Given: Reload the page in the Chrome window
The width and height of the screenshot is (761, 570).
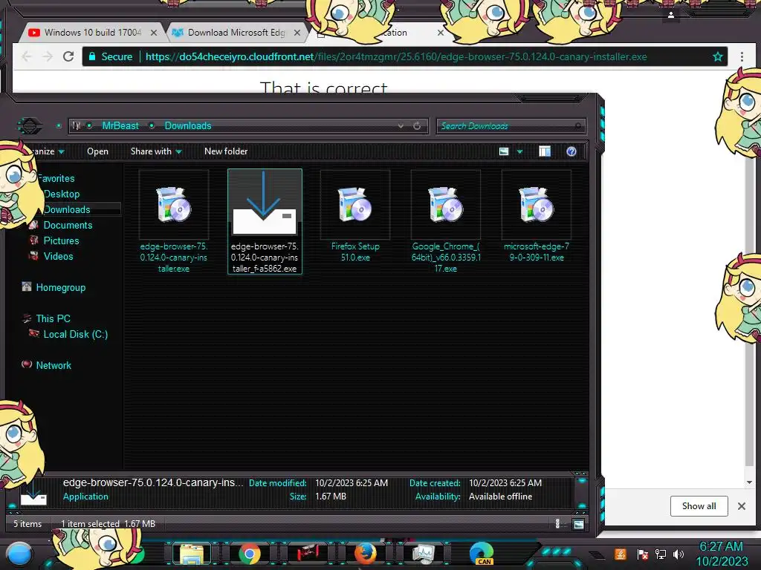Looking at the screenshot, I should 68,56.
